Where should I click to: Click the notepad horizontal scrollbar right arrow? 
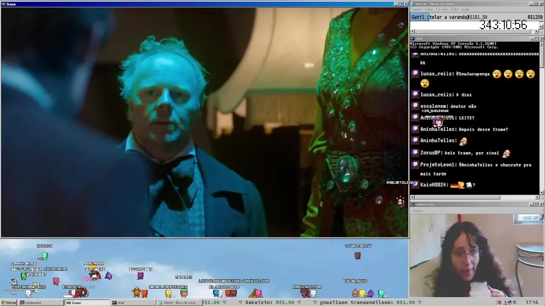536,31
